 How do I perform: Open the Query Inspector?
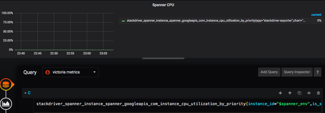(297, 72)
